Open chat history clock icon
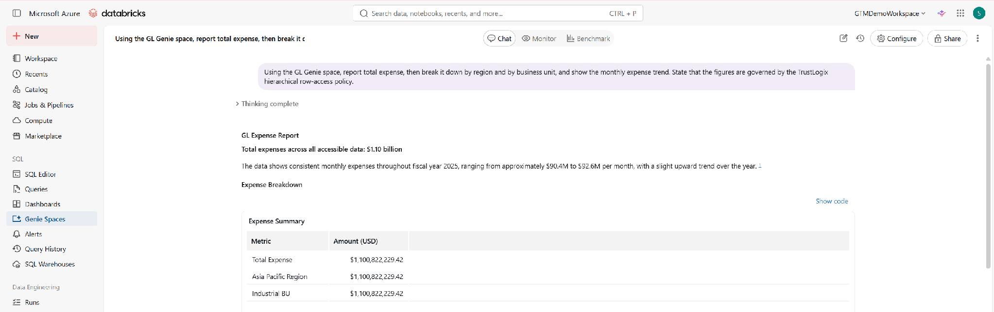 point(860,38)
